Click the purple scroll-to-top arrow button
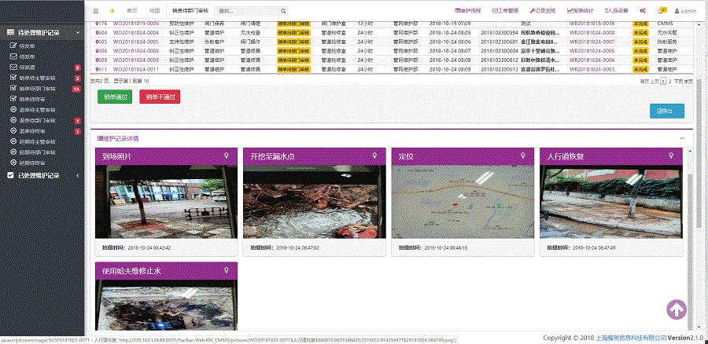Viewport: 708px width, 344px height. 677,310
